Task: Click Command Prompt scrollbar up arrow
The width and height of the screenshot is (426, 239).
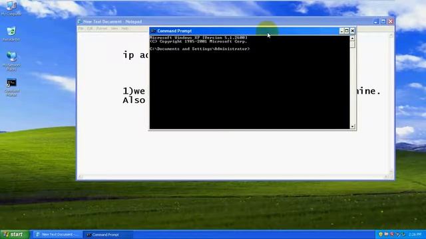Action: (352, 39)
